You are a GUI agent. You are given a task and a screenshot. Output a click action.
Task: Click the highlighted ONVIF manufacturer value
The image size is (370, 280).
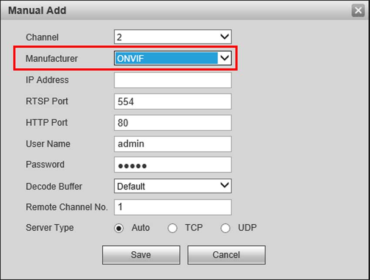(165, 58)
